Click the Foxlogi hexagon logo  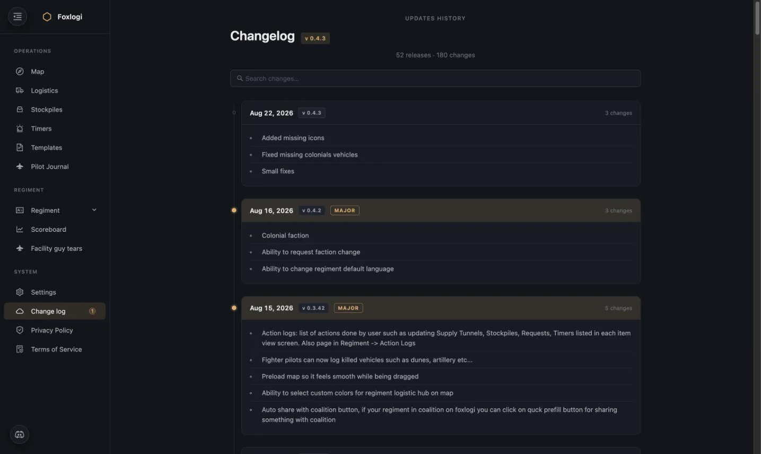(x=47, y=17)
